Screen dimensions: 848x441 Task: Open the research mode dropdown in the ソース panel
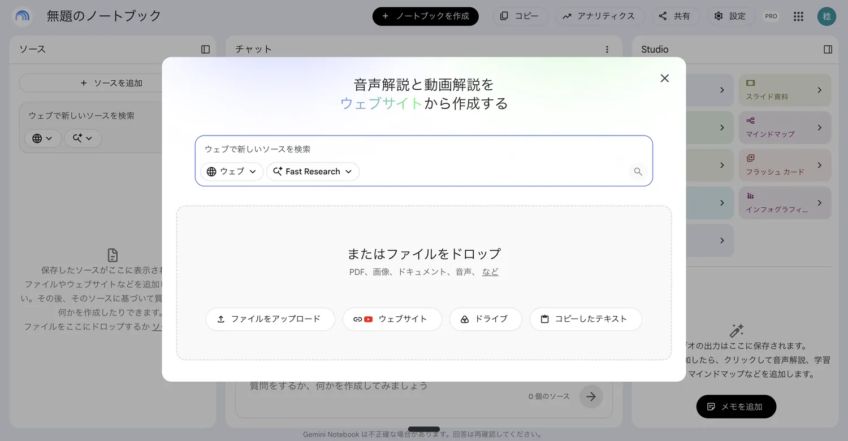coord(83,138)
